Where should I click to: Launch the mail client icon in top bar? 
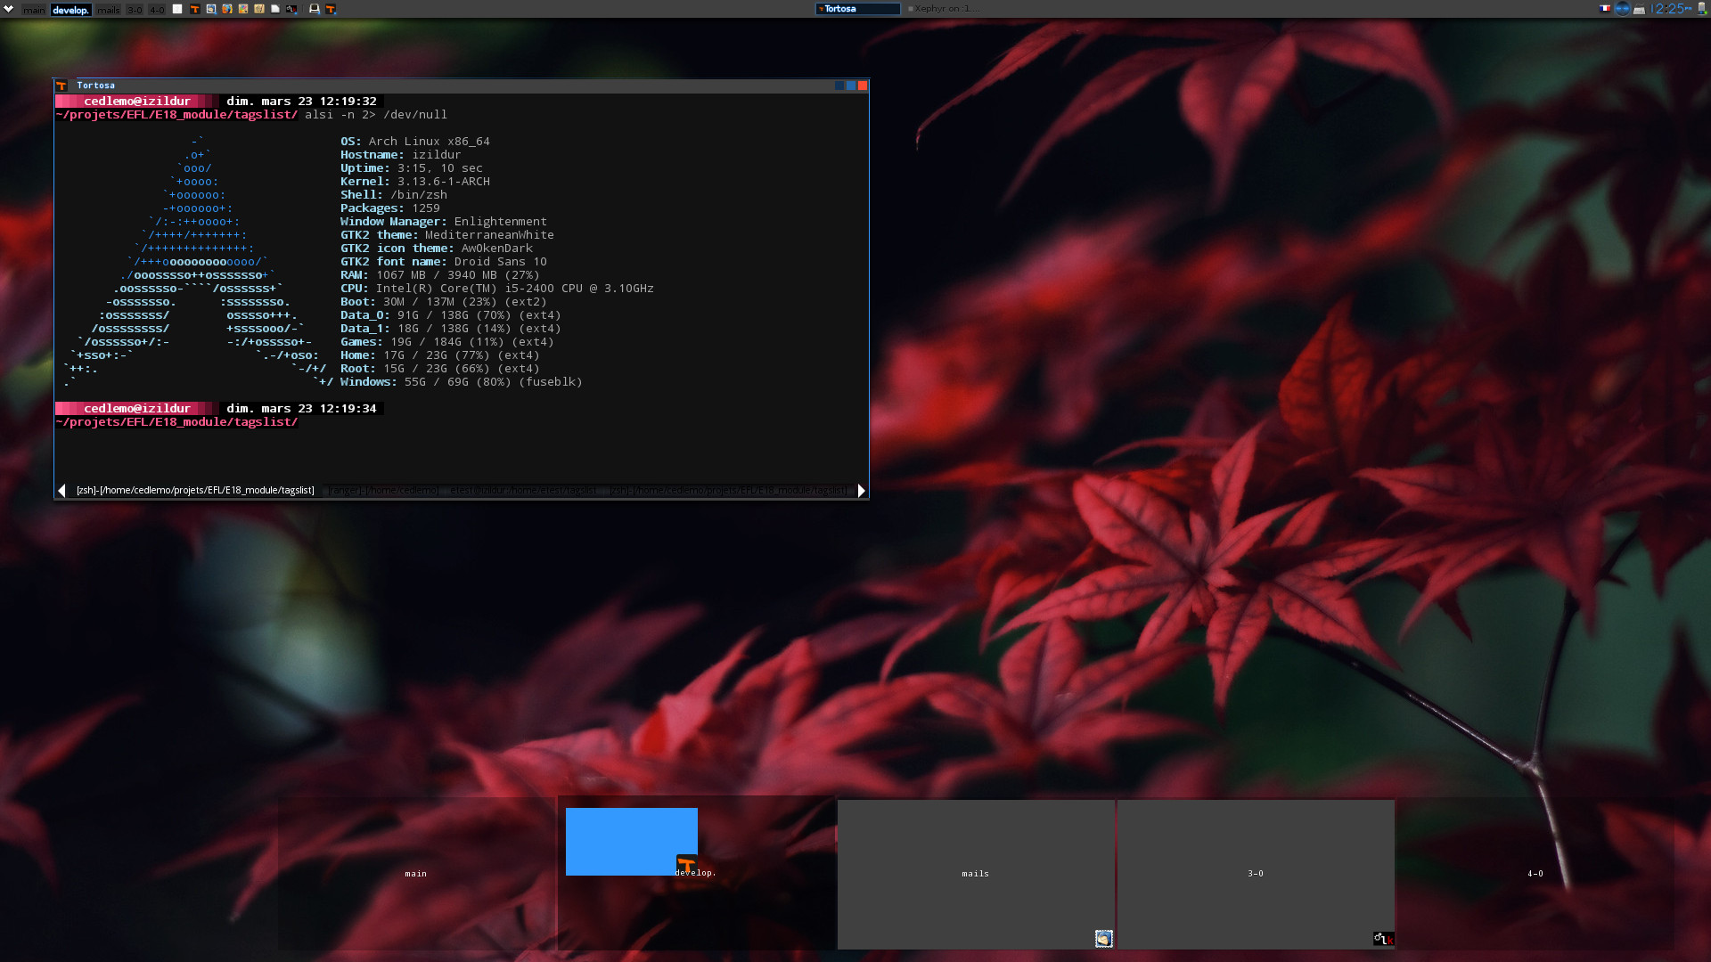[x=211, y=9]
